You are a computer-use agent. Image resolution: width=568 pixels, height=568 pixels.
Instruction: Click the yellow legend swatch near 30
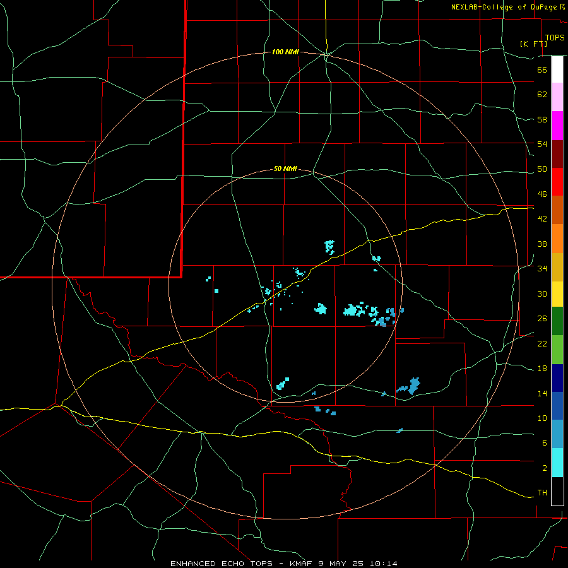(x=557, y=294)
